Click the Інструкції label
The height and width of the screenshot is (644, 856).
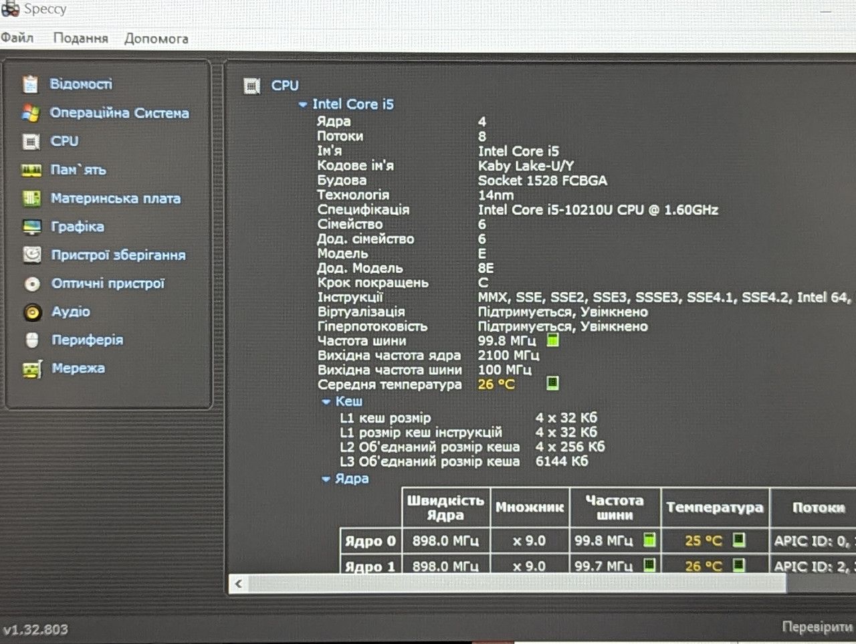(x=350, y=297)
